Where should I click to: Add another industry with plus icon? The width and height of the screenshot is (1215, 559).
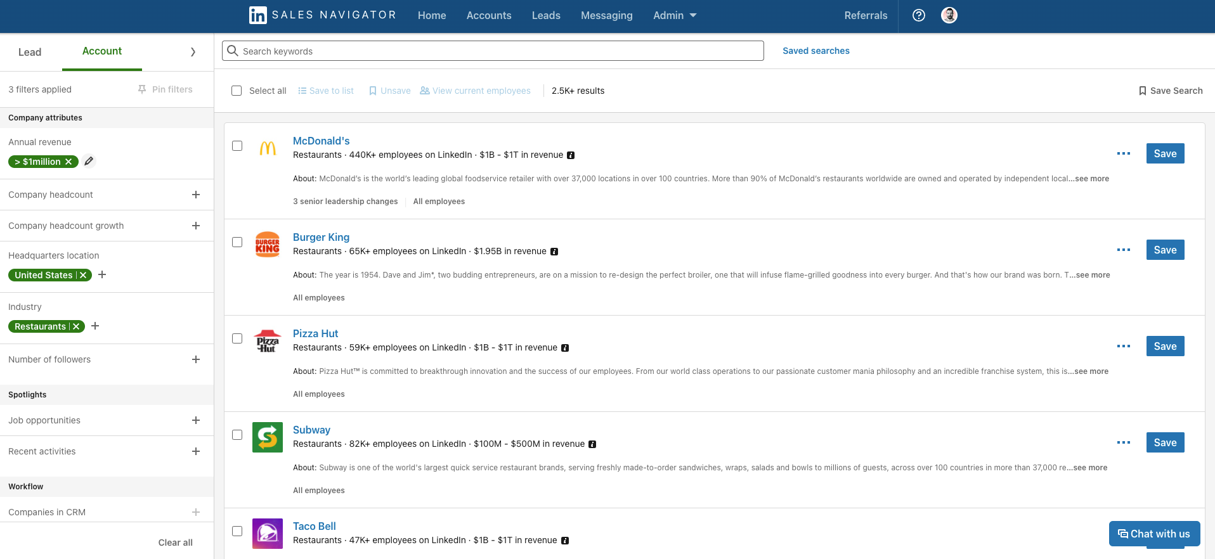(95, 326)
